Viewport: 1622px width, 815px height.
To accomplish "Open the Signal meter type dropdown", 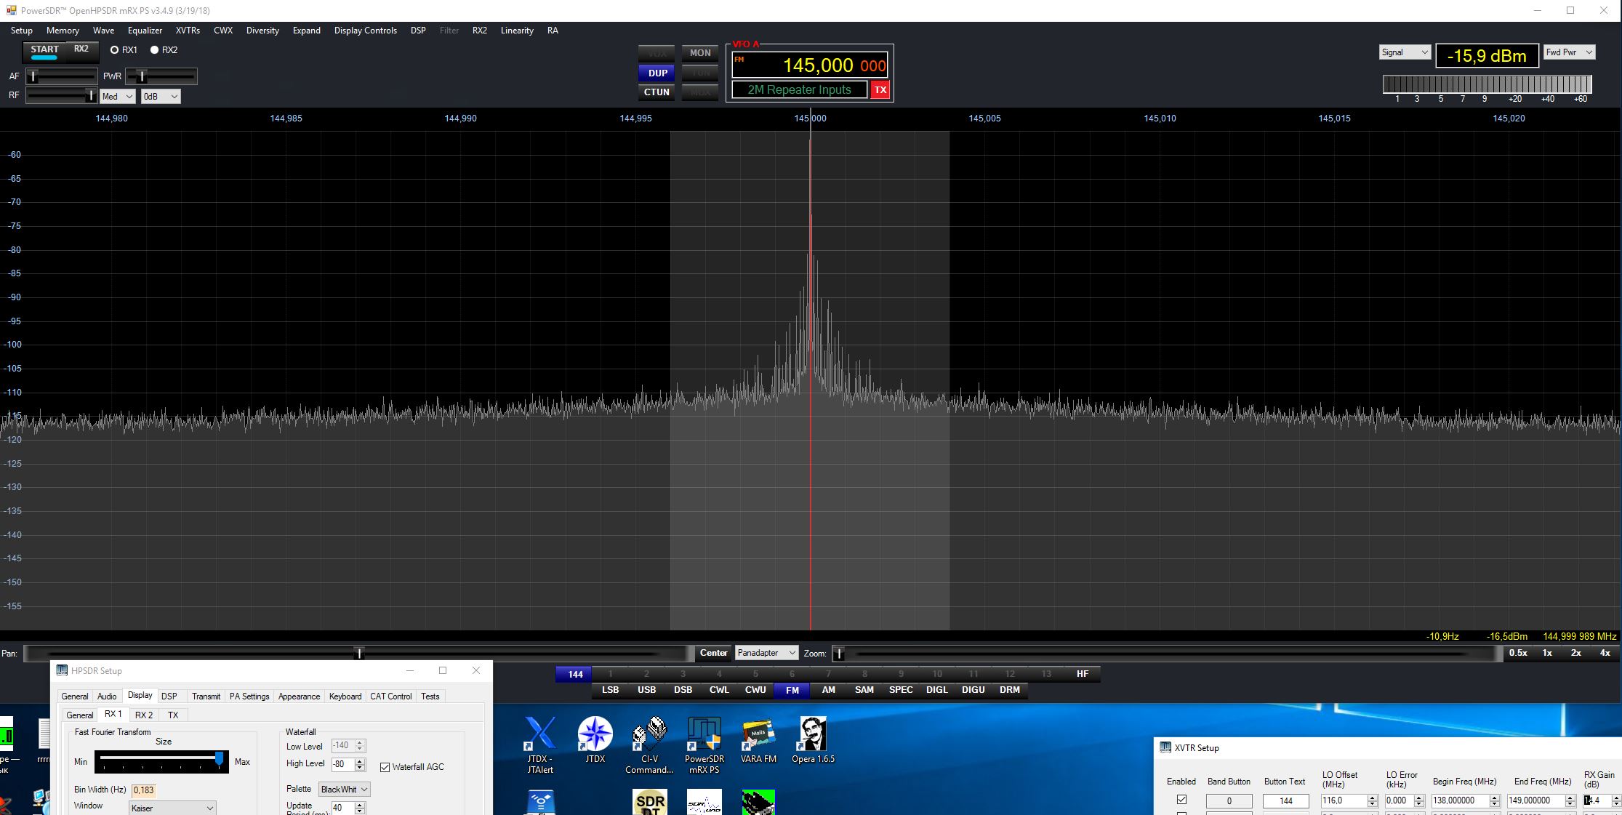I will tap(1405, 52).
